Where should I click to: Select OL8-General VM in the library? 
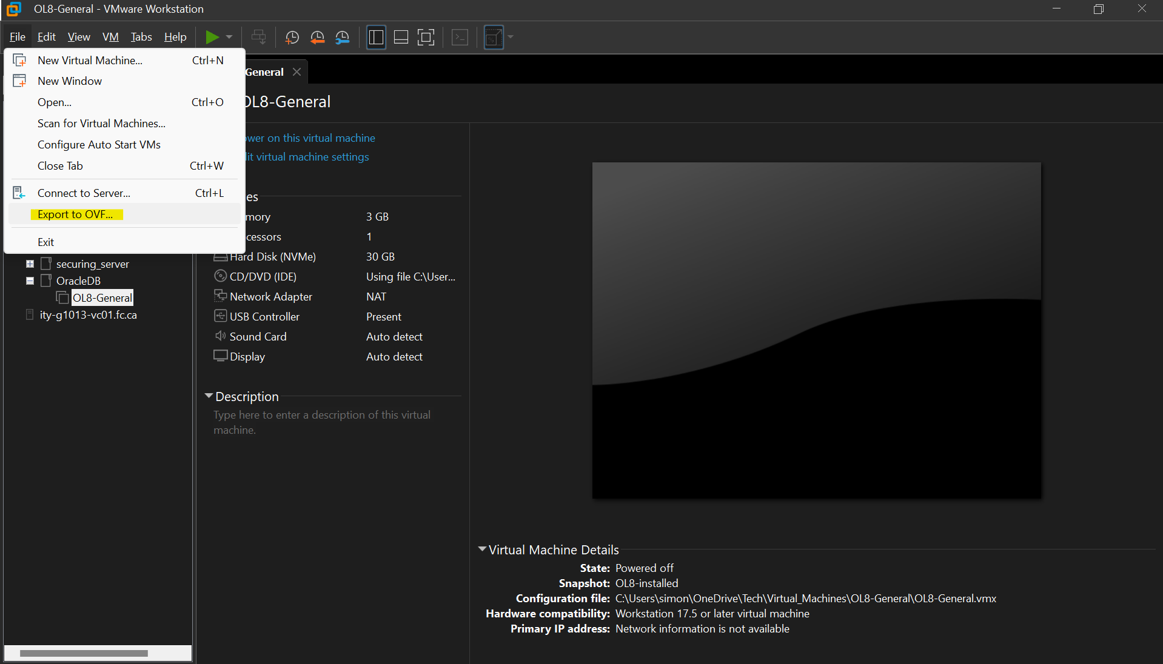[102, 298]
